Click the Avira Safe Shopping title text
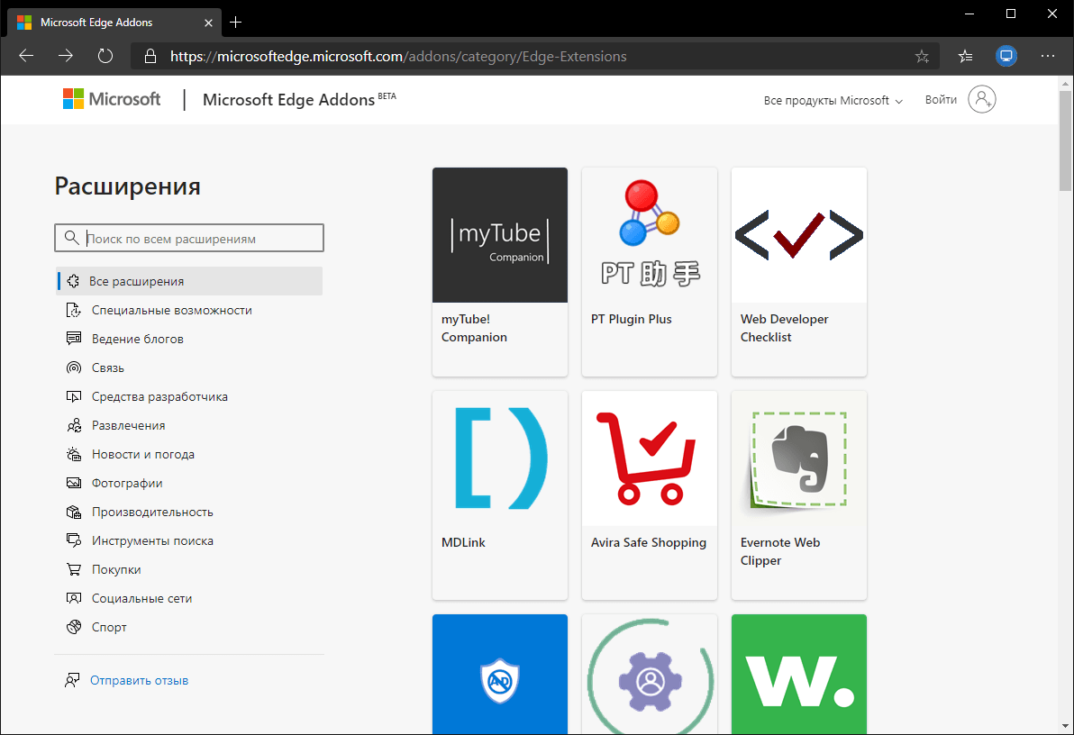Viewport: 1074px width, 735px height. pos(648,542)
